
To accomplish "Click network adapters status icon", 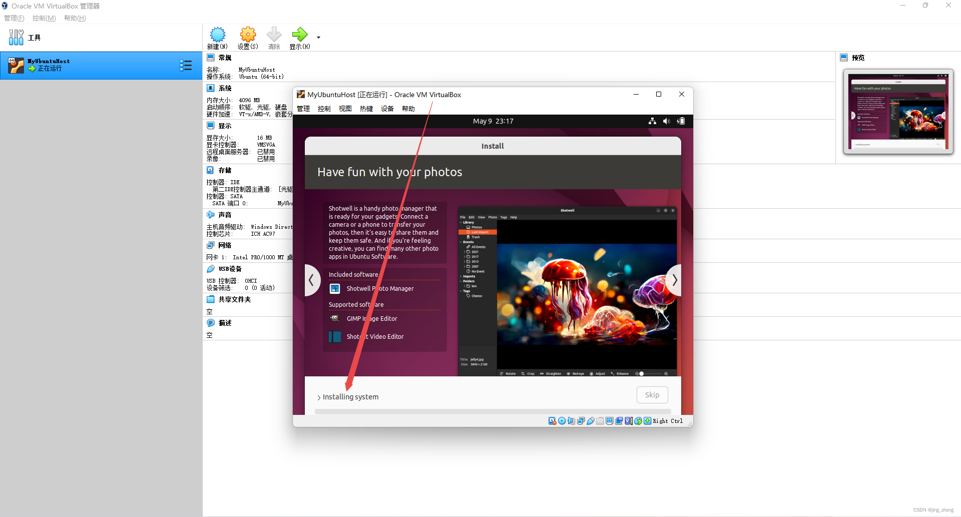I will 581,421.
